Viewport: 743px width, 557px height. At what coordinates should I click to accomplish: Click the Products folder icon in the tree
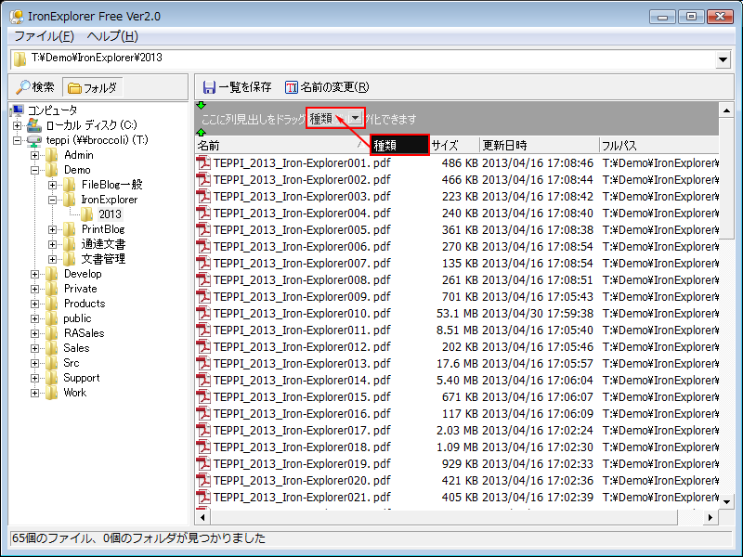52,304
